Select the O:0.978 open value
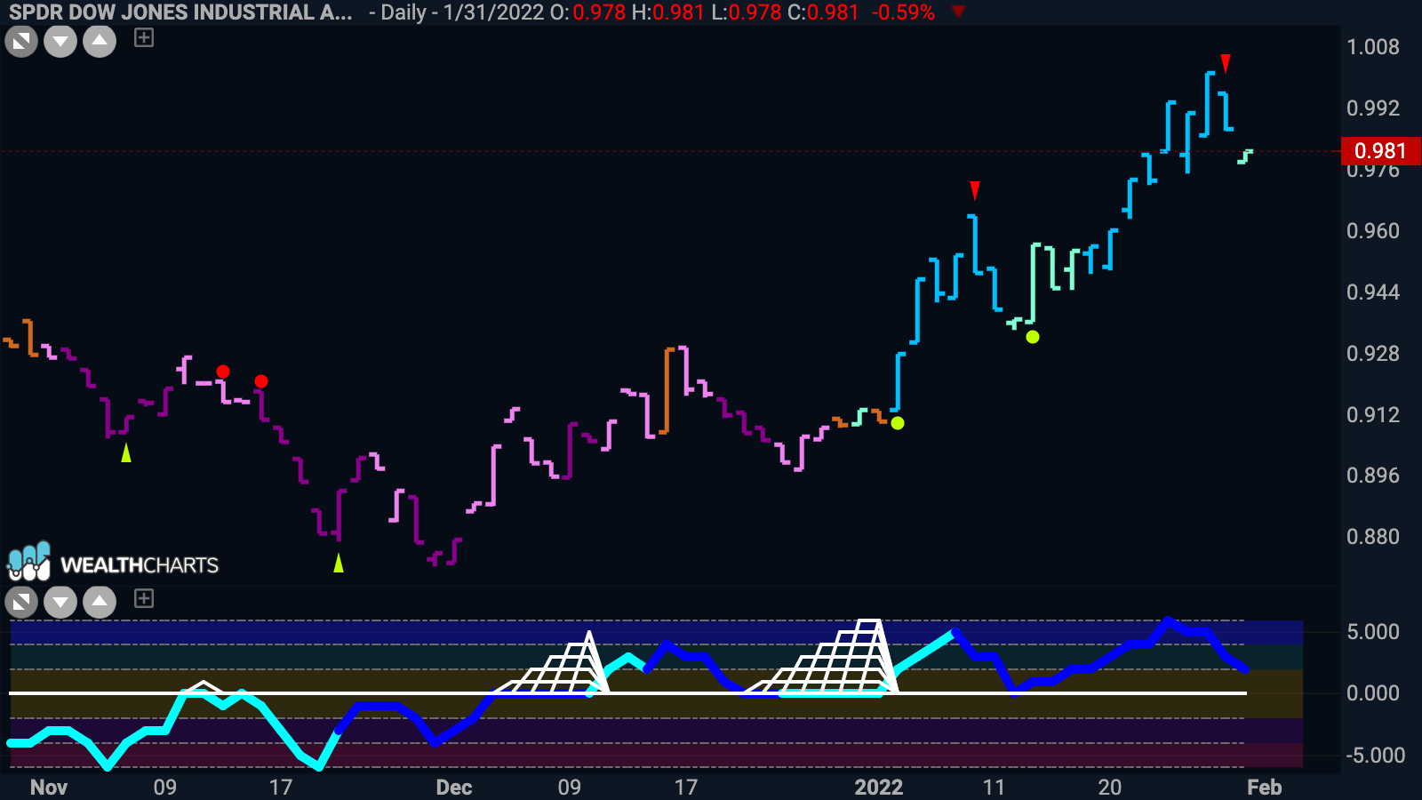 tap(588, 12)
